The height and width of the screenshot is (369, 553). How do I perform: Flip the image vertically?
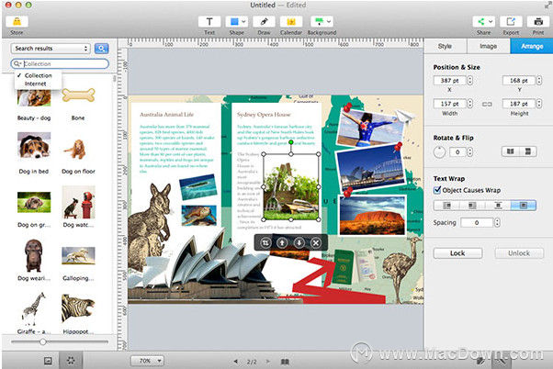pyautogui.click(x=528, y=151)
